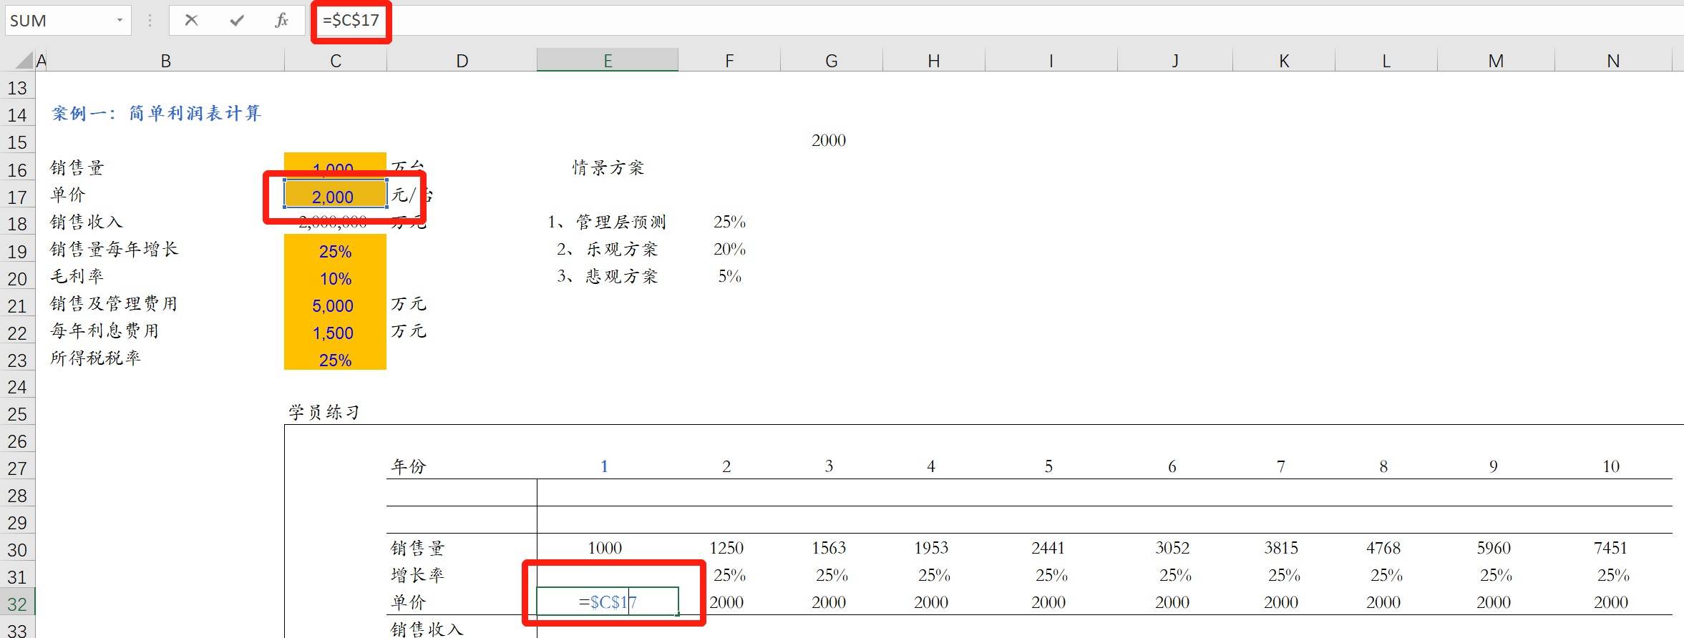Select column N header
Viewport: 1684px width, 638px height.
(x=1612, y=61)
